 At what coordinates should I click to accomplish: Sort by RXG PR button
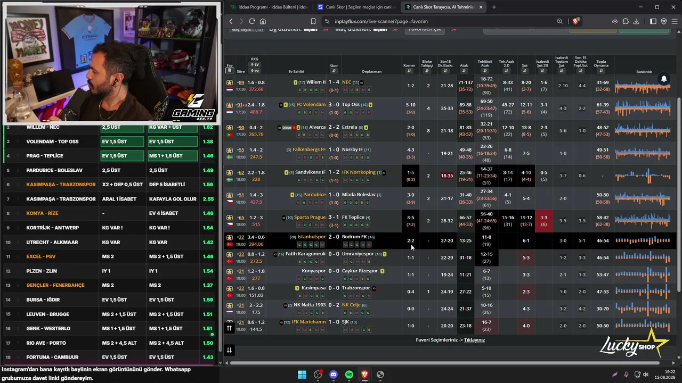[255, 71]
